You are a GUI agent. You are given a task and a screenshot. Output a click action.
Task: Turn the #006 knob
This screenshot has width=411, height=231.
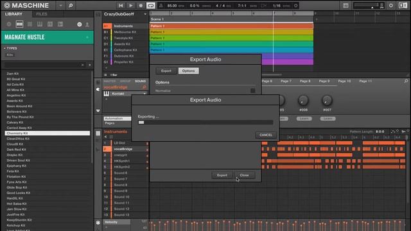tap(303, 100)
